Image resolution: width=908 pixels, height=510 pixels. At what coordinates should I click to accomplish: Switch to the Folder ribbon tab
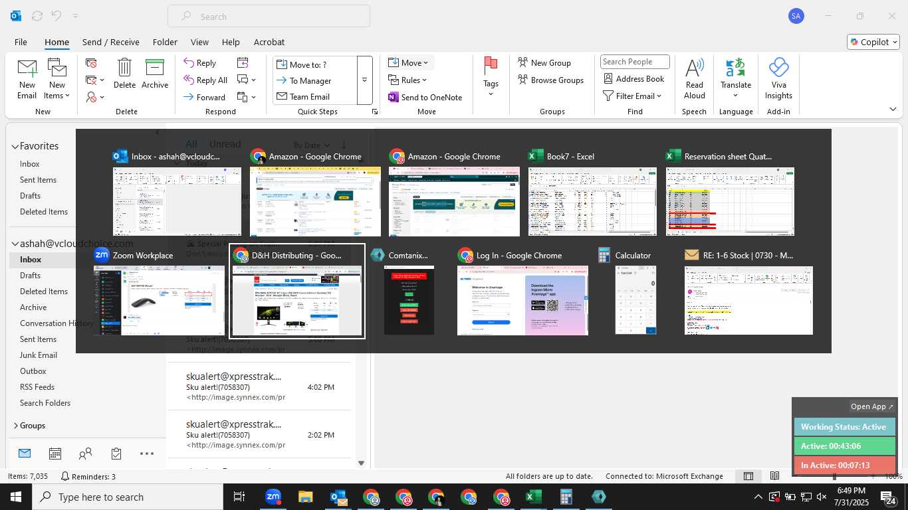pyautogui.click(x=165, y=42)
